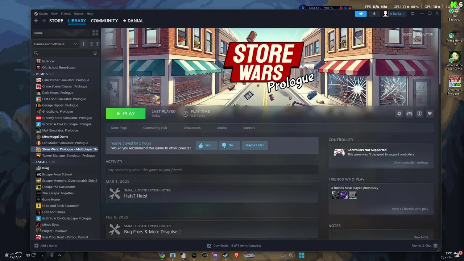
Task: Click the ready-to-play filter icon
Action: coord(98,44)
